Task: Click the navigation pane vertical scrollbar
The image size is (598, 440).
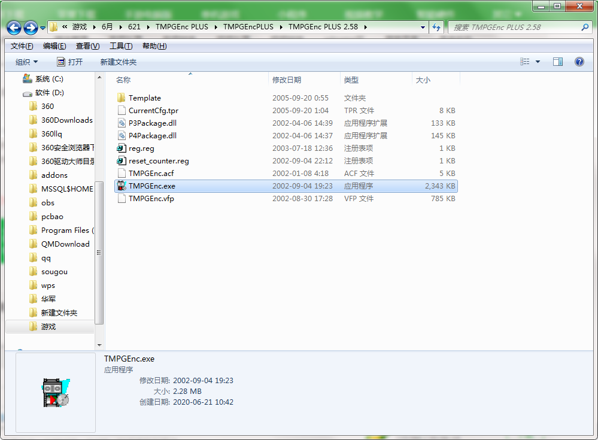Action: point(99,211)
